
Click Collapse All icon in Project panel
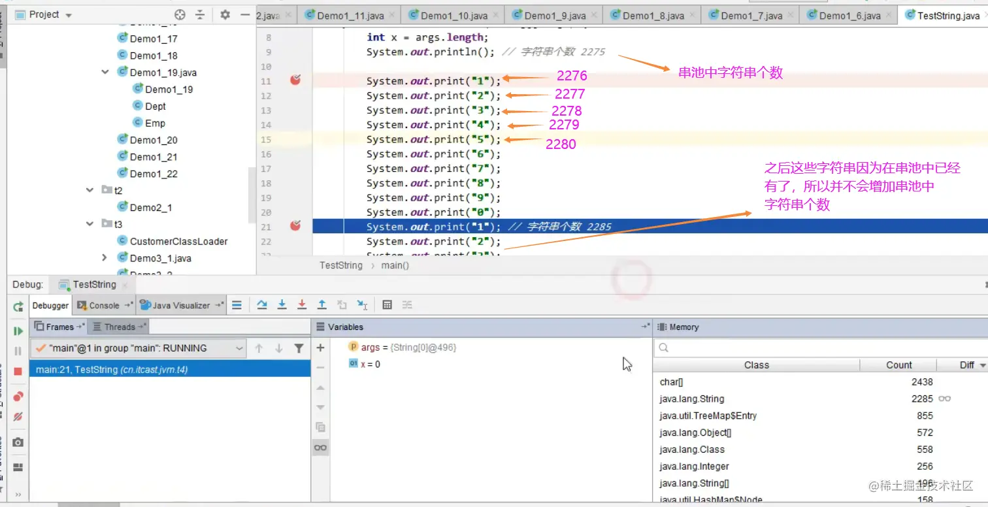click(x=200, y=14)
